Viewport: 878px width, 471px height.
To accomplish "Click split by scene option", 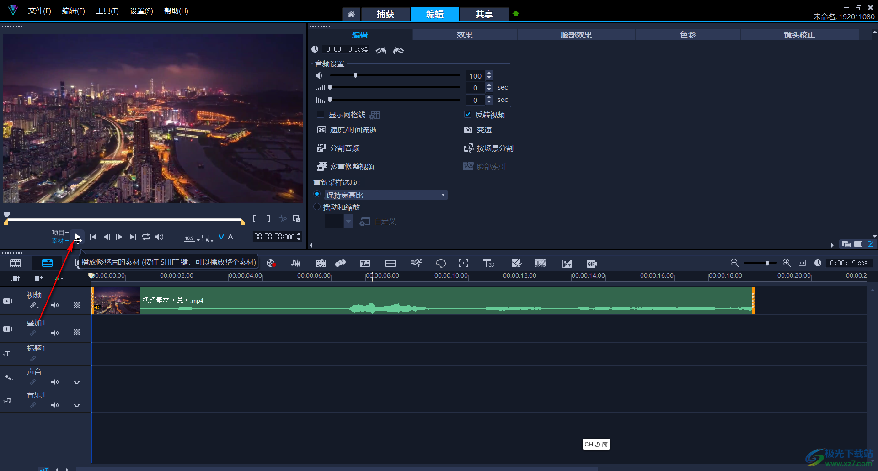I will click(489, 148).
